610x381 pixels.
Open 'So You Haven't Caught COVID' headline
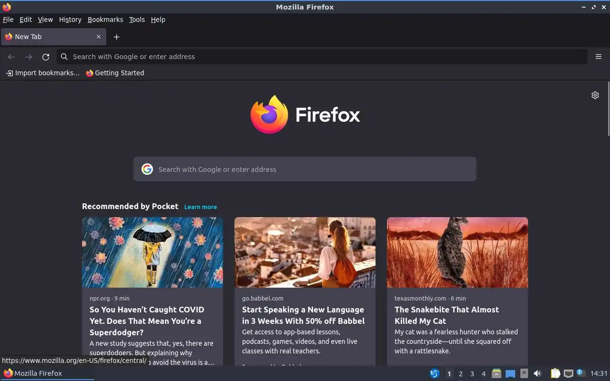147,321
